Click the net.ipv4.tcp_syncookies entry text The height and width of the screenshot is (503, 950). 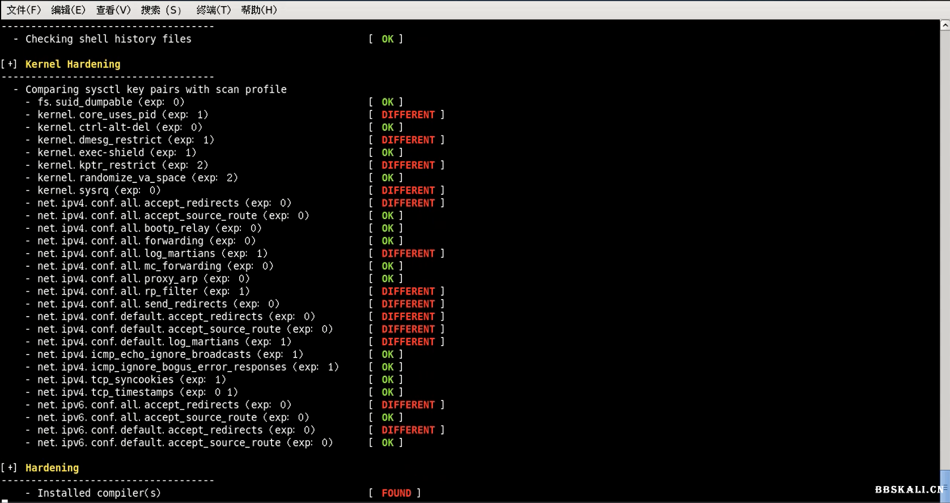click(x=132, y=380)
